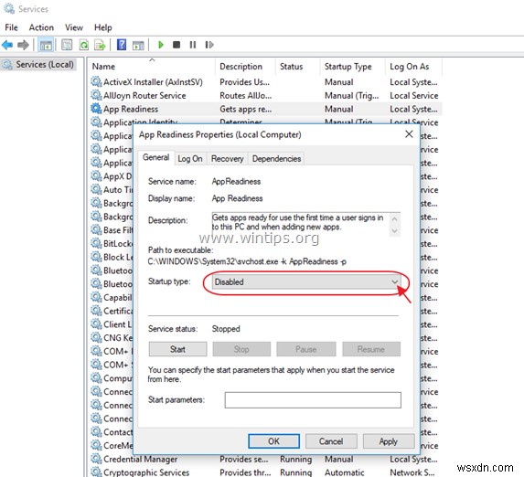Switch to the Log On tab
Screen dimensions: 524x477
(190, 159)
